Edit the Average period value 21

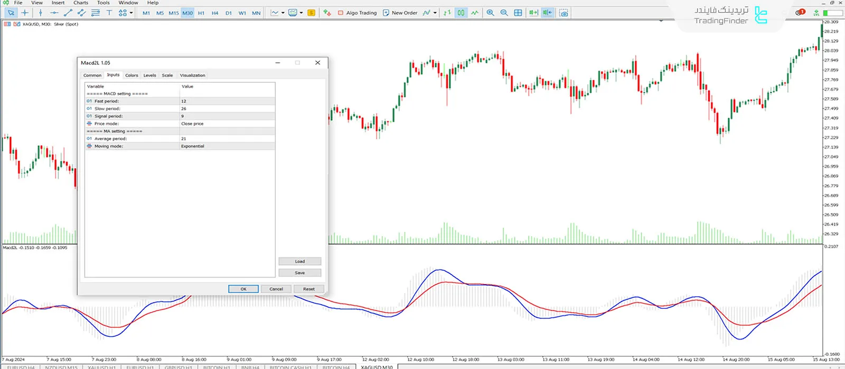click(227, 139)
